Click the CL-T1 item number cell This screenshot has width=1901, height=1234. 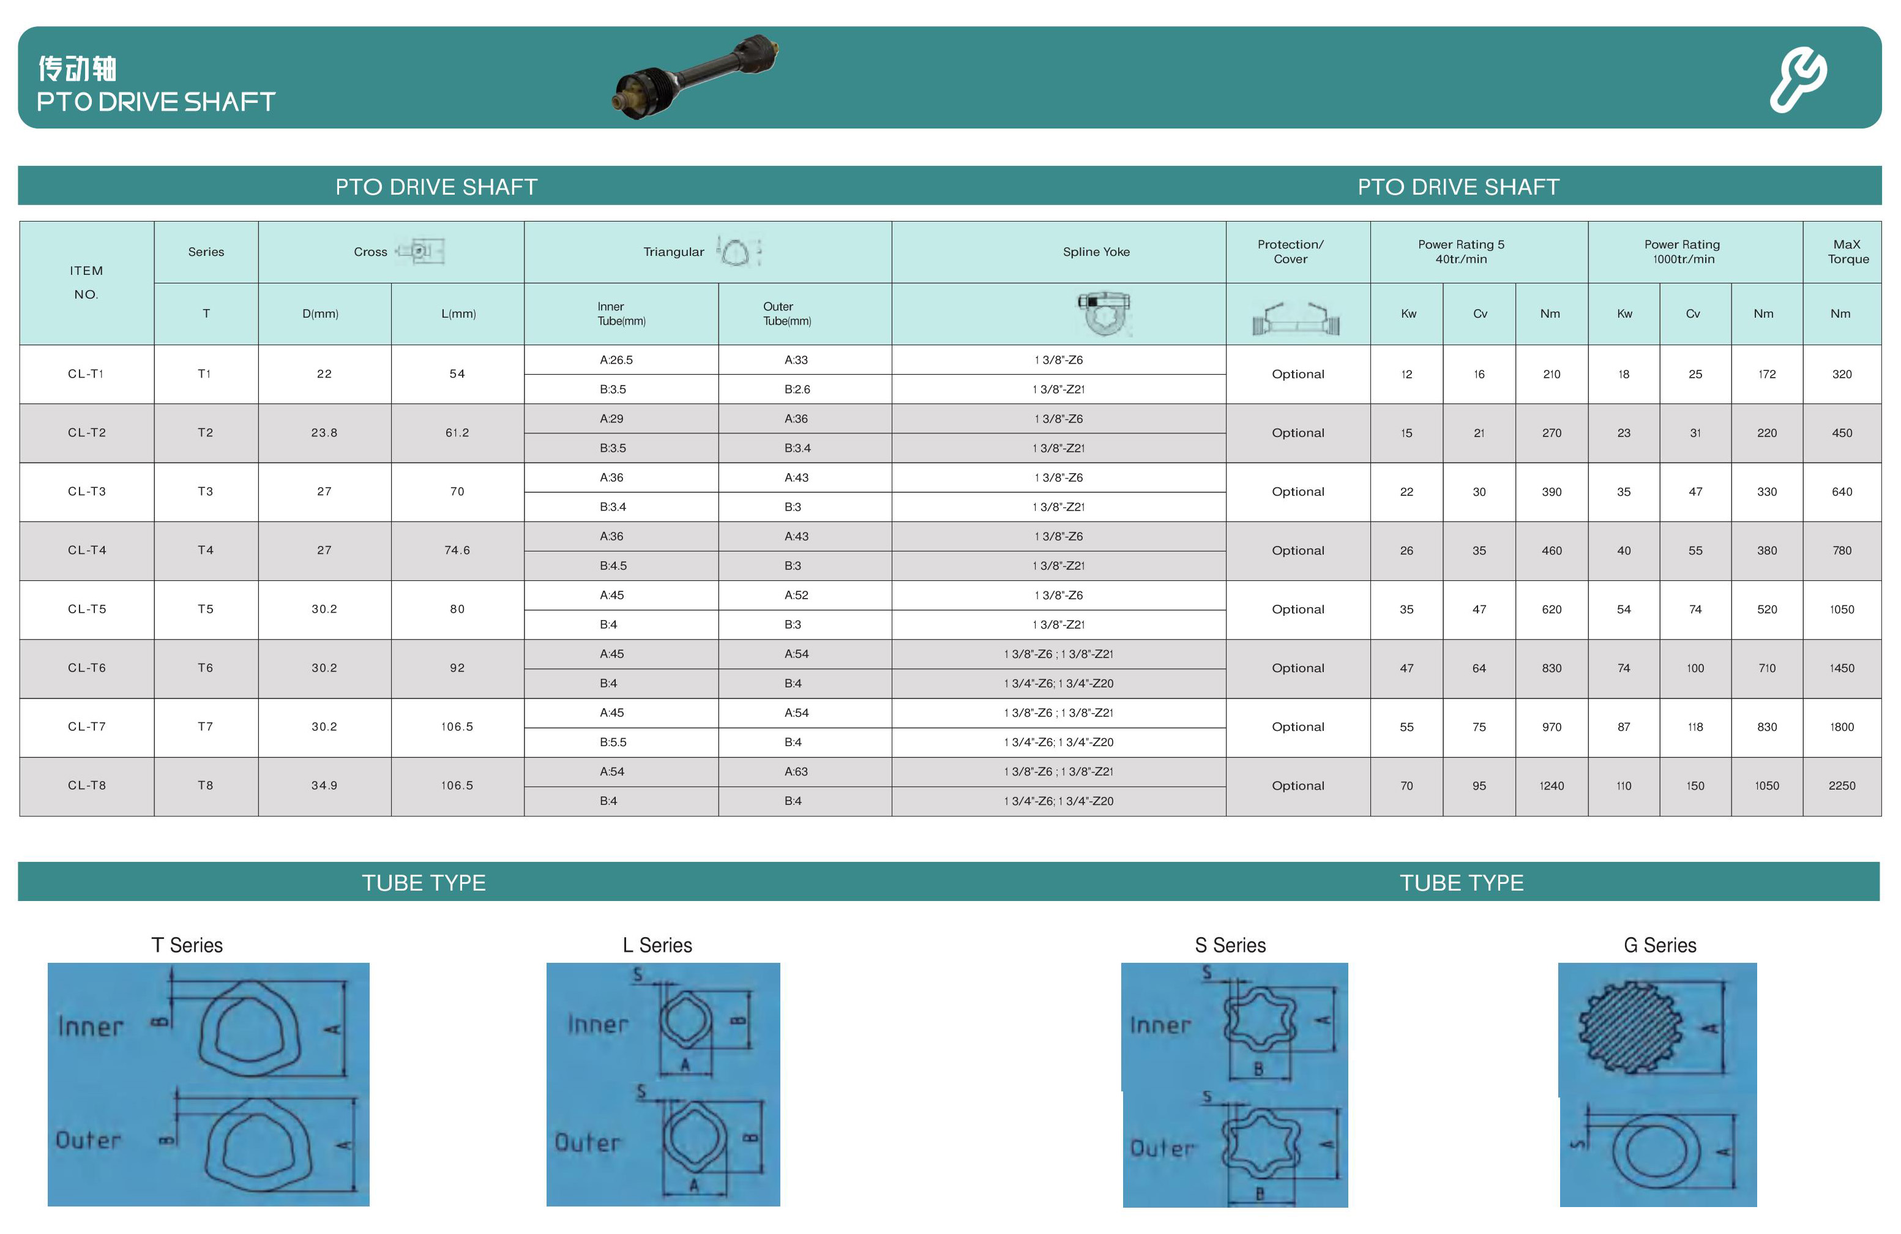[x=86, y=374]
